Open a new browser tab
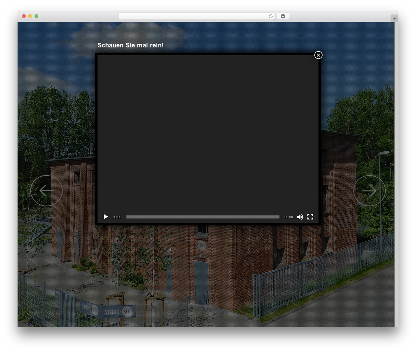Screen dimensions: 416x352 395,19
